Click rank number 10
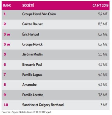 tap(6, 105)
